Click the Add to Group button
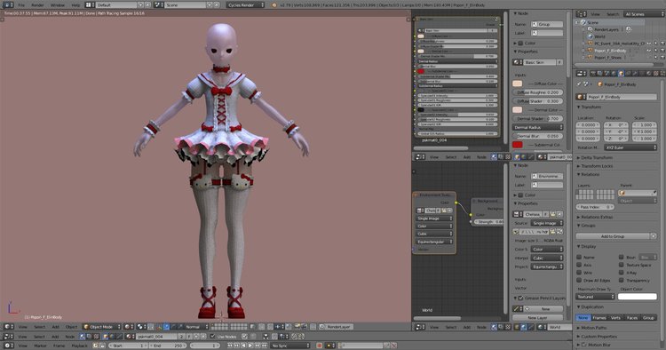 point(613,236)
